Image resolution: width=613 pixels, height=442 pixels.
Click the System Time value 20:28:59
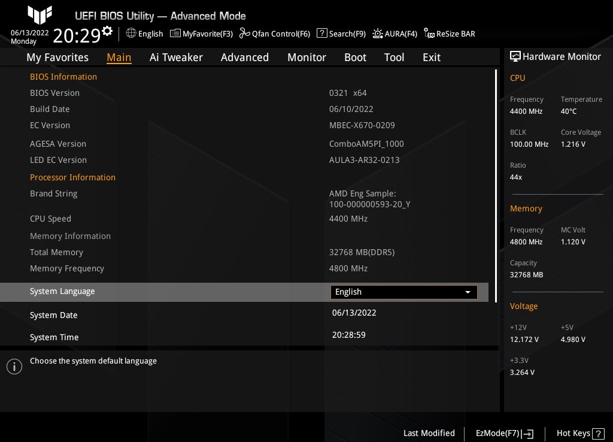pyautogui.click(x=349, y=335)
